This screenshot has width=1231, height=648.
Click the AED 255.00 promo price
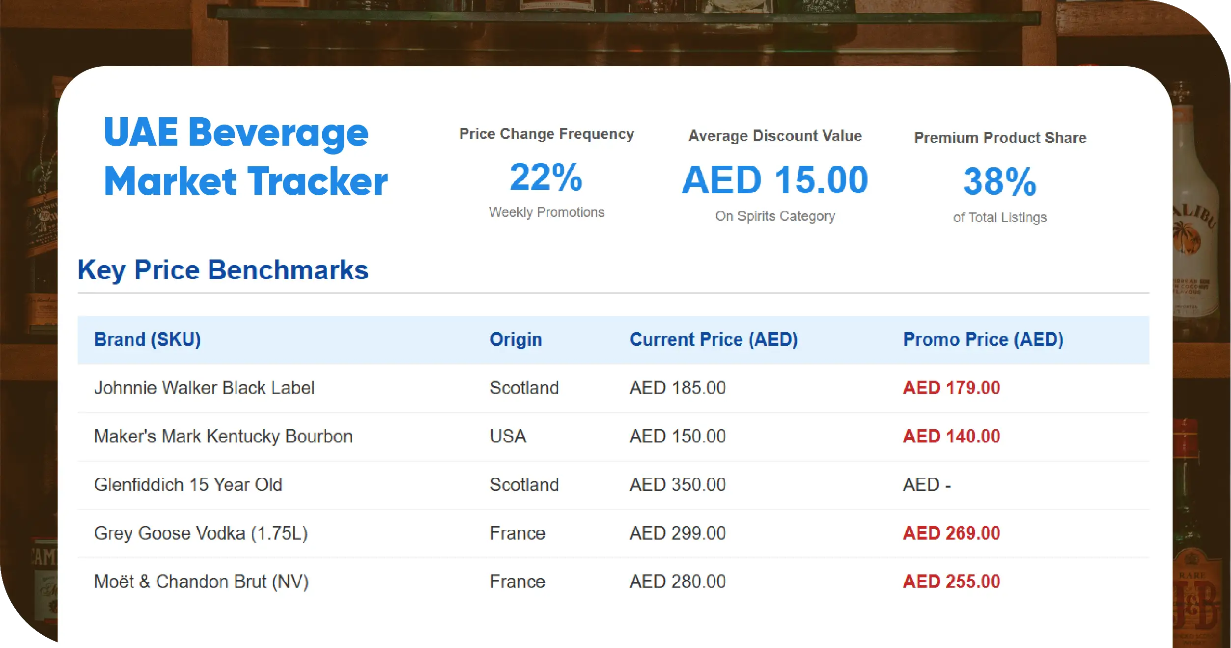(x=951, y=582)
